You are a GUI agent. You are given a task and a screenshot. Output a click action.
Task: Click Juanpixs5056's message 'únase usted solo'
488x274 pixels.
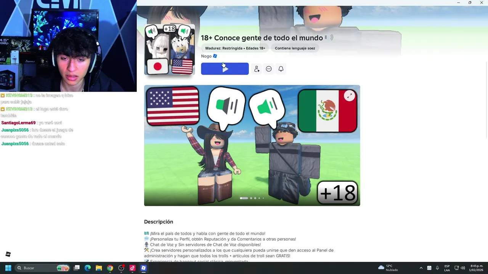pos(48,144)
